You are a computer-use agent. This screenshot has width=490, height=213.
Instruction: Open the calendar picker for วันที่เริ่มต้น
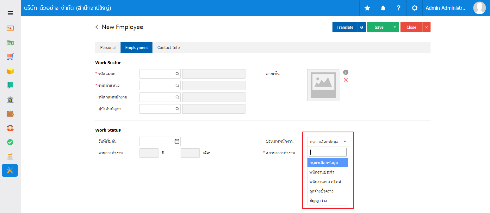pyautogui.click(x=177, y=141)
